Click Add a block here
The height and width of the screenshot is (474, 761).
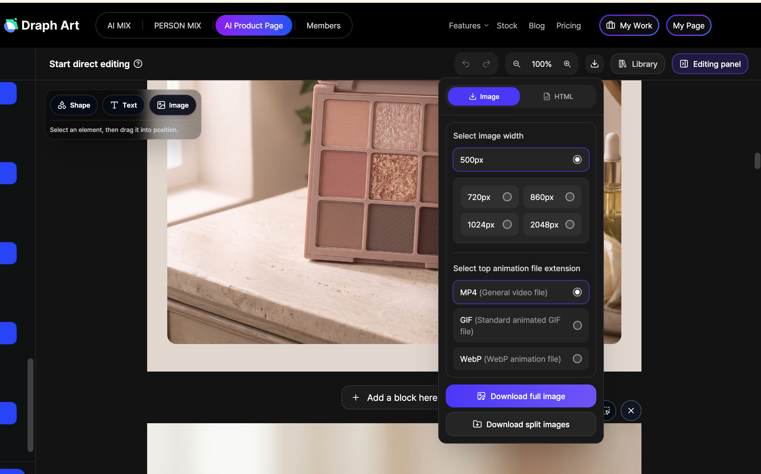pyautogui.click(x=390, y=397)
